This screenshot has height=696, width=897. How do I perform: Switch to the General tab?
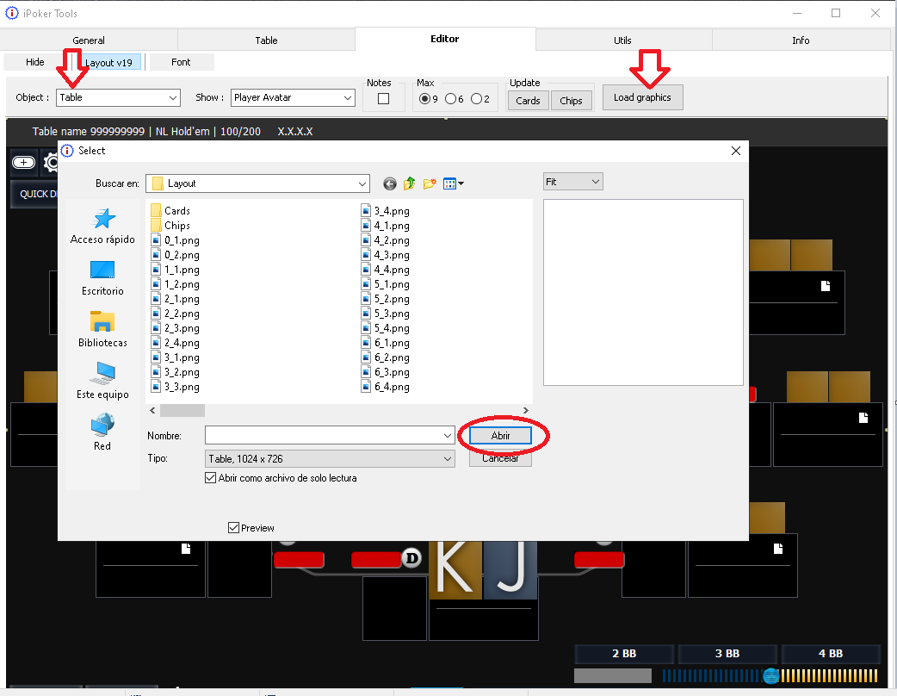click(x=89, y=40)
